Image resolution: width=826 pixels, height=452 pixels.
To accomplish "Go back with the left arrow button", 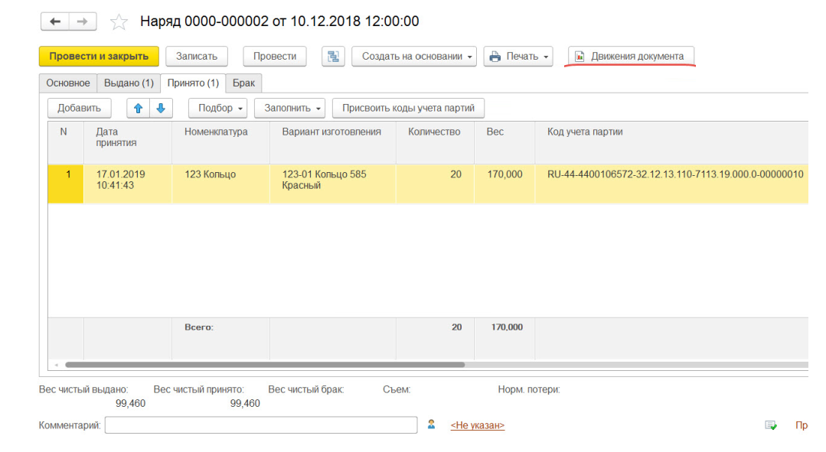I will [x=54, y=21].
